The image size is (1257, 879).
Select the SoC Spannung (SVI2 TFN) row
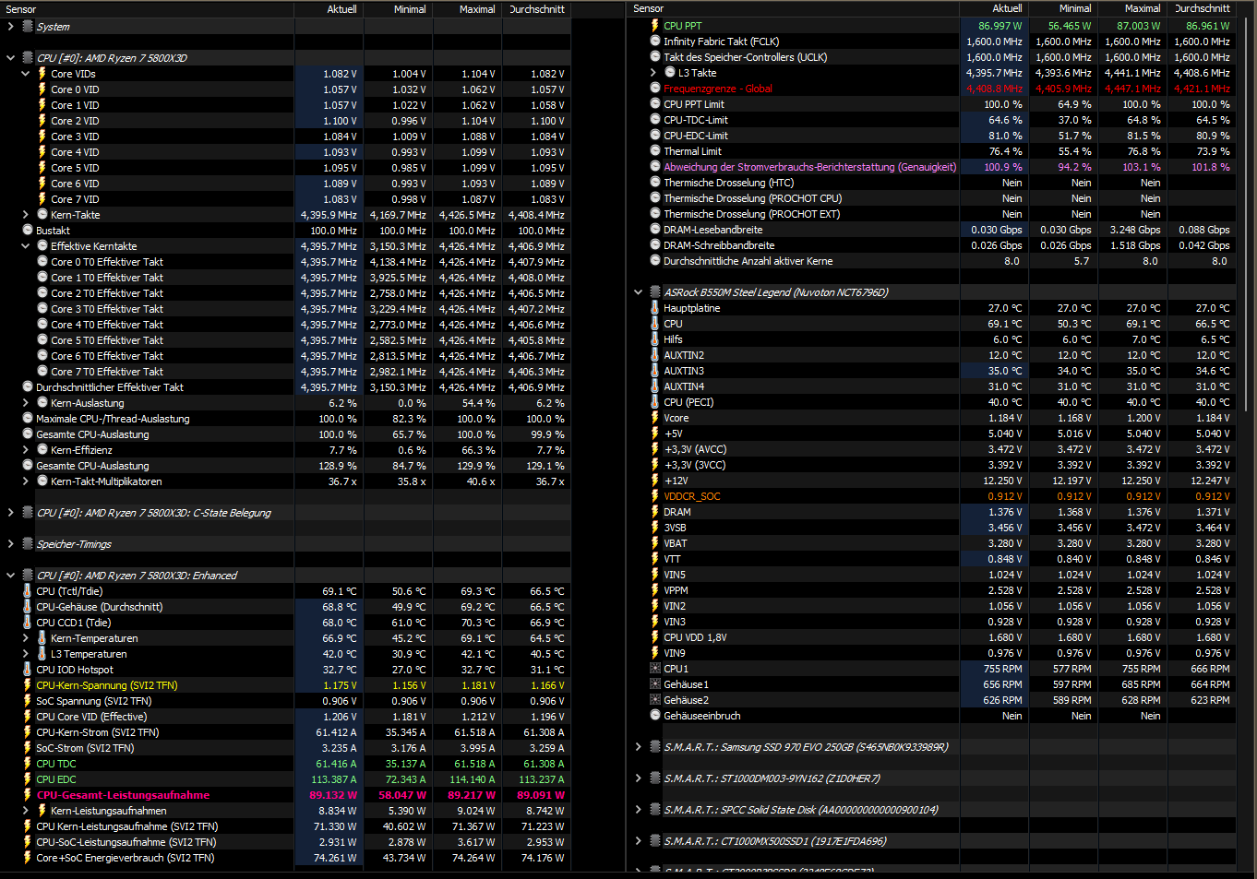click(286, 701)
